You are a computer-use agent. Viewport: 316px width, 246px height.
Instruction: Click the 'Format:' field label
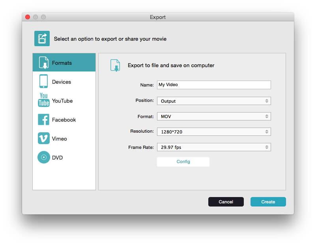[146, 116]
